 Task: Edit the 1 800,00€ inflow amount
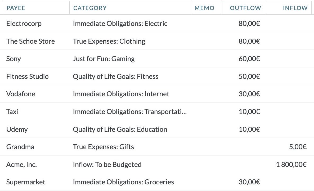291,164
